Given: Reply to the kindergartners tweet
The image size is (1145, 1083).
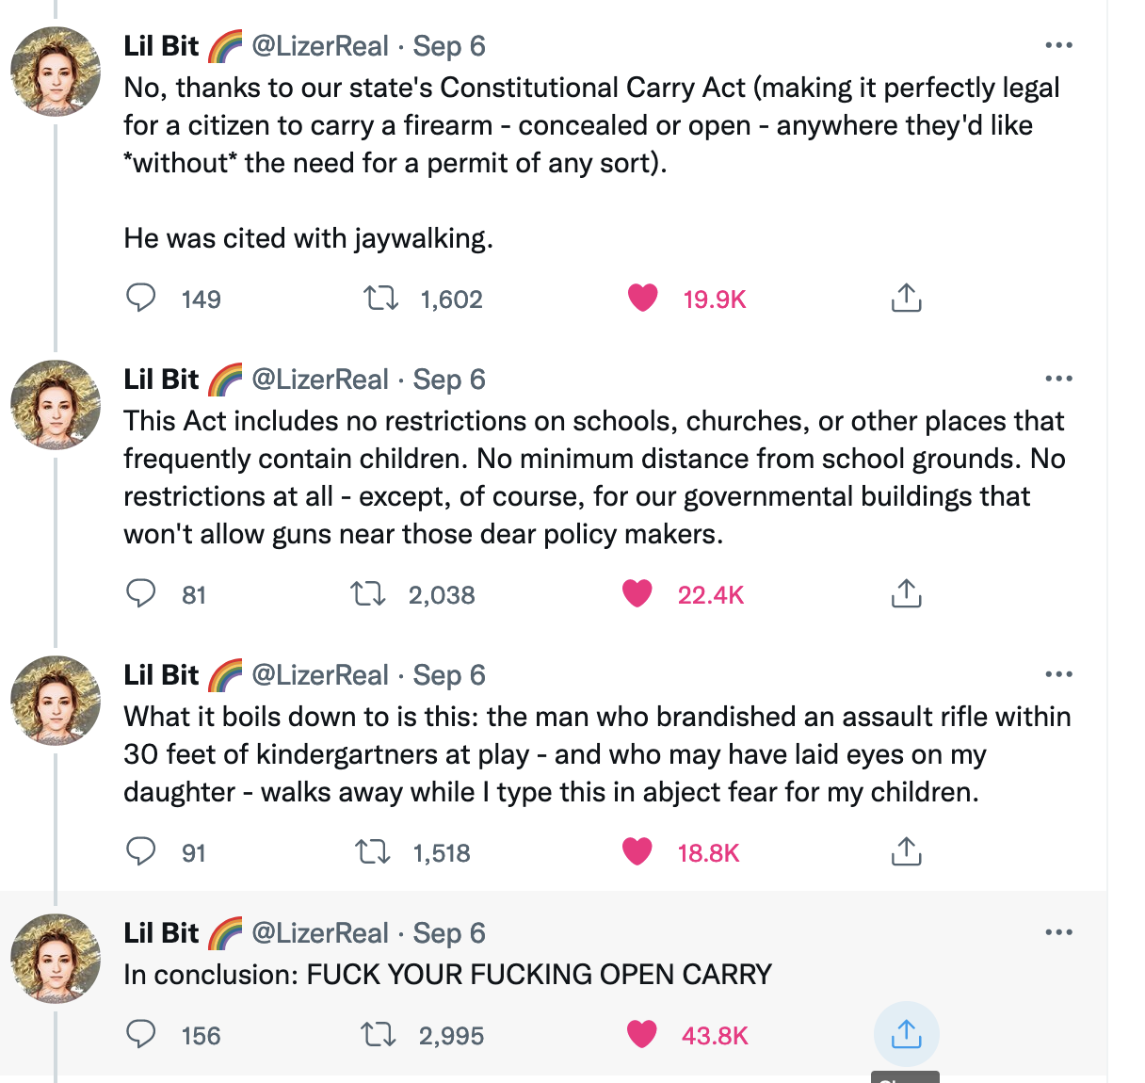Looking at the screenshot, I should click(x=141, y=852).
